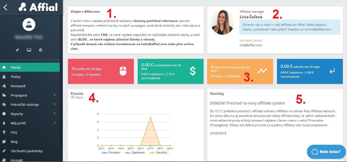Click the Blog book icon in the sidebar

tap(4, 142)
